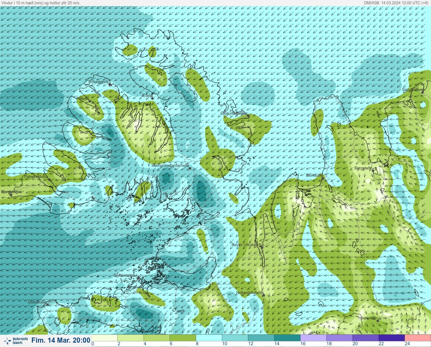
Task: Click the Bergstaðir station label
Action: 363,168
